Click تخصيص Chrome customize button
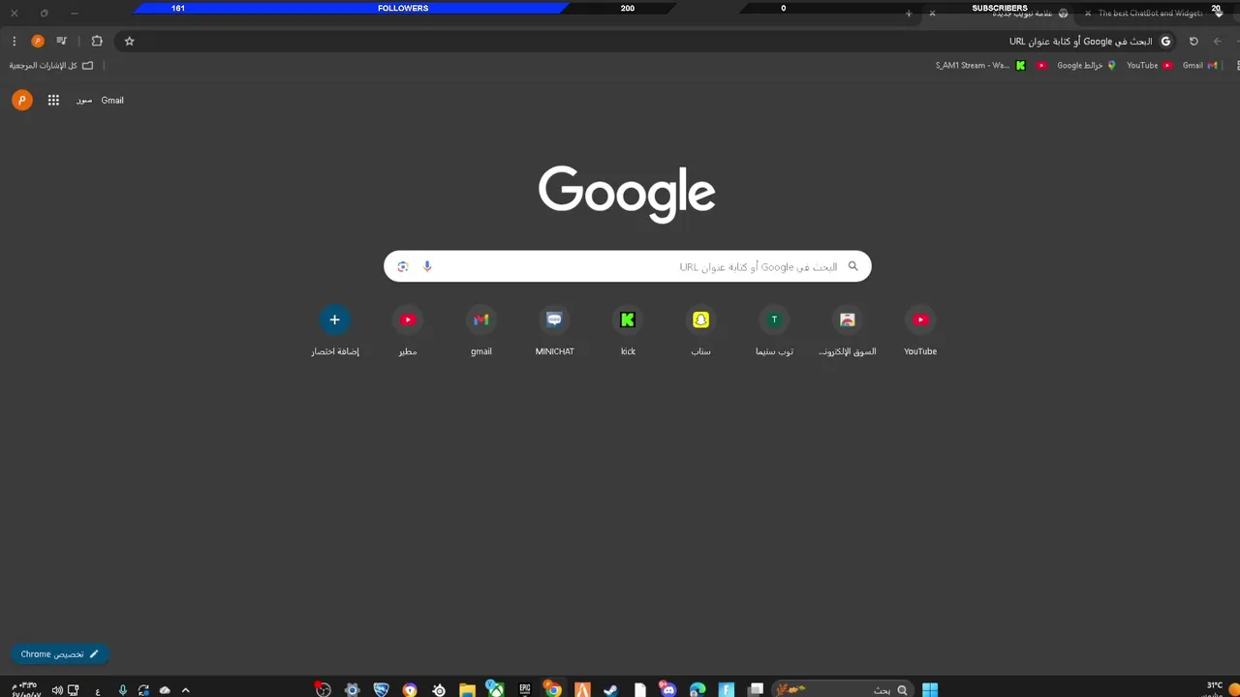Image resolution: width=1240 pixels, height=697 pixels. [x=60, y=654]
